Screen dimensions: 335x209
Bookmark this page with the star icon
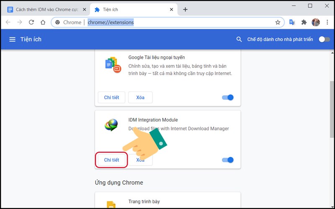[x=278, y=22]
